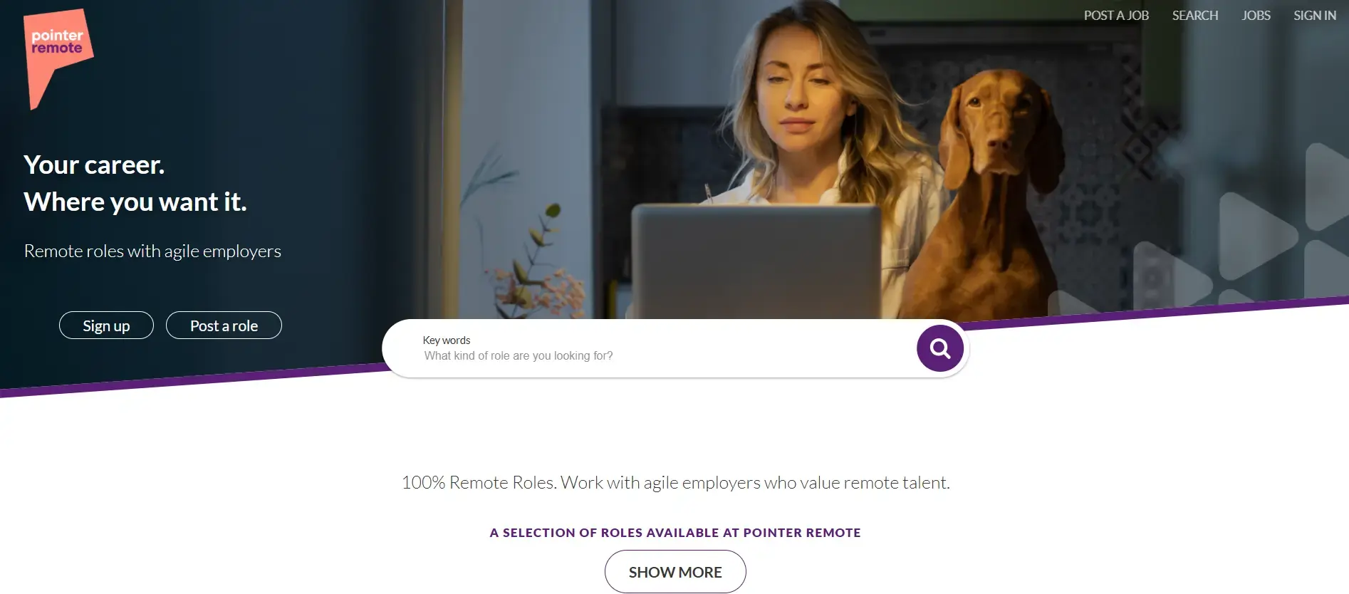
Task: Click the 'Your career.' headline text
Action: click(94, 165)
